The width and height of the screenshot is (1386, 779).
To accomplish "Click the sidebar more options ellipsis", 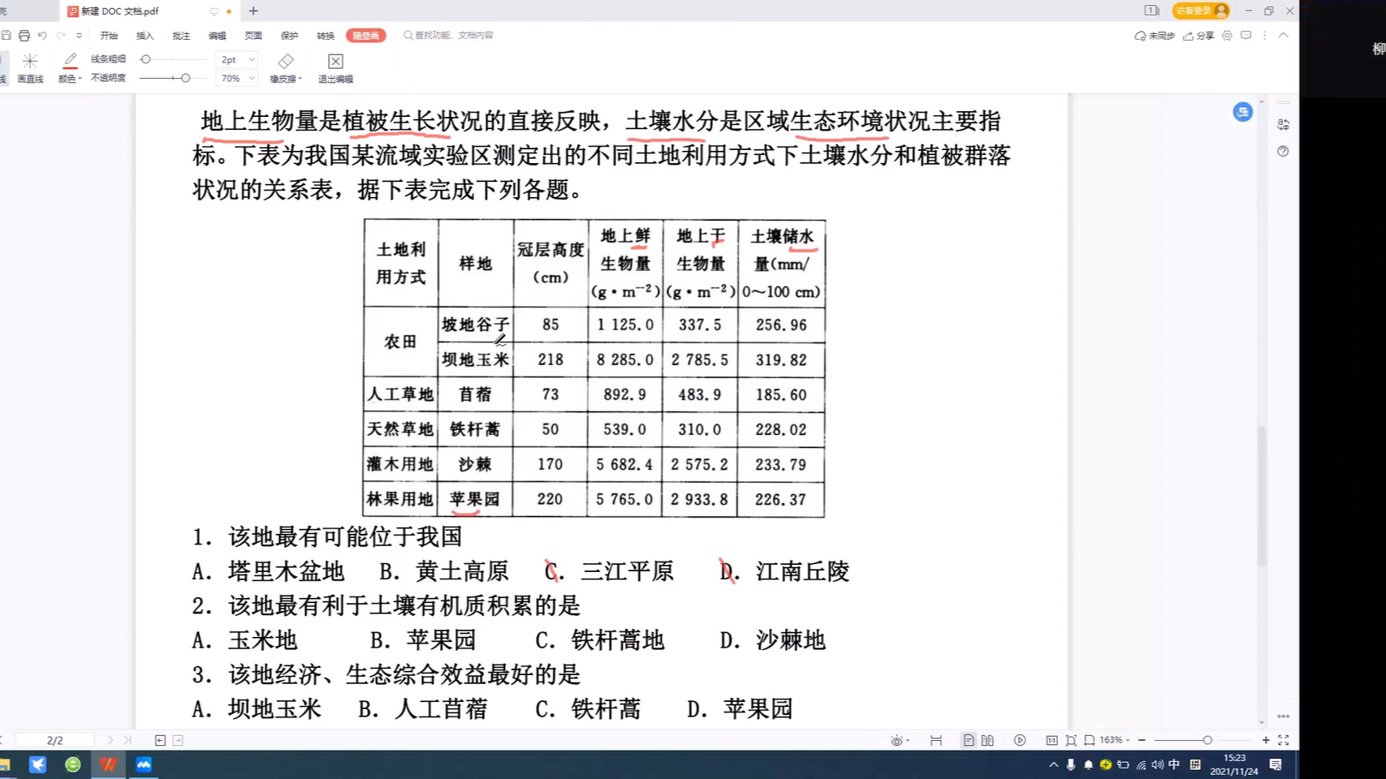I will (1283, 717).
